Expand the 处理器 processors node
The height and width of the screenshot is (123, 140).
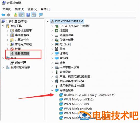[x=52, y=30]
